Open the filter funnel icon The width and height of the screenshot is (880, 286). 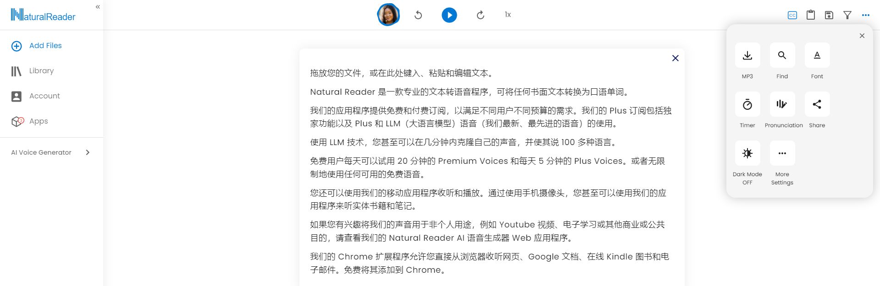click(847, 15)
